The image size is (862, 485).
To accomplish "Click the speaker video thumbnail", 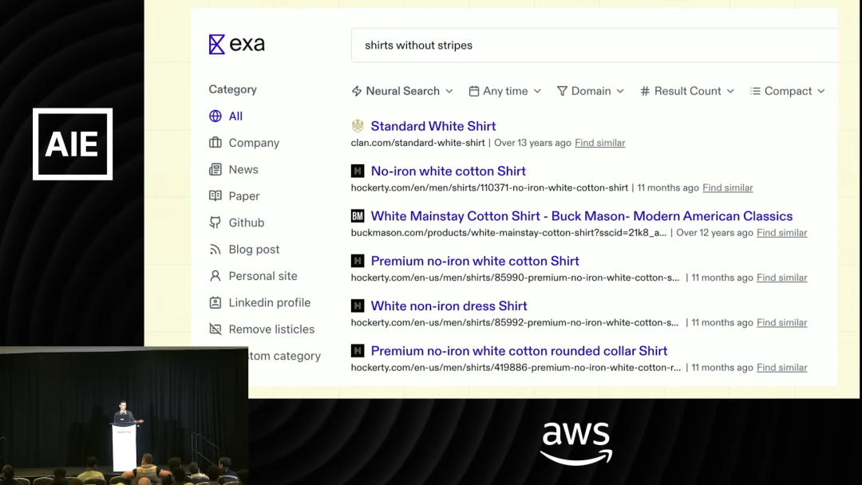I will click(x=124, y=416).
